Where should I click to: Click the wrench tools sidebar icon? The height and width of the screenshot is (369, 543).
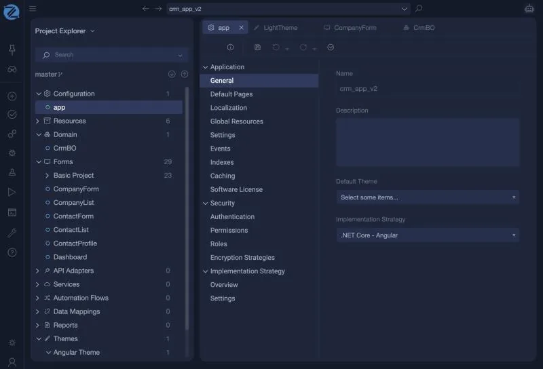(x=12, y=233)
